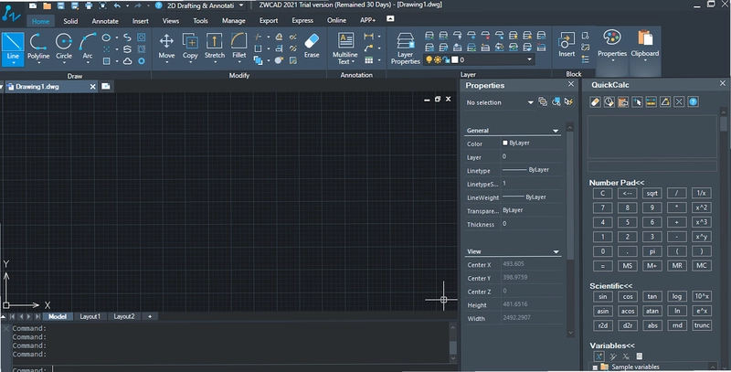Viewport: 731px width, 372px height.
Task: Open QuickCalc help icon
Action: click(x=693, y=102)
